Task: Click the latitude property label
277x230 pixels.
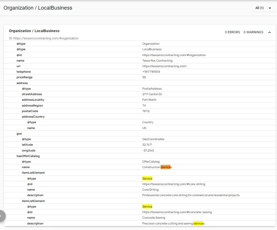Action: click(x=27, y=144)
